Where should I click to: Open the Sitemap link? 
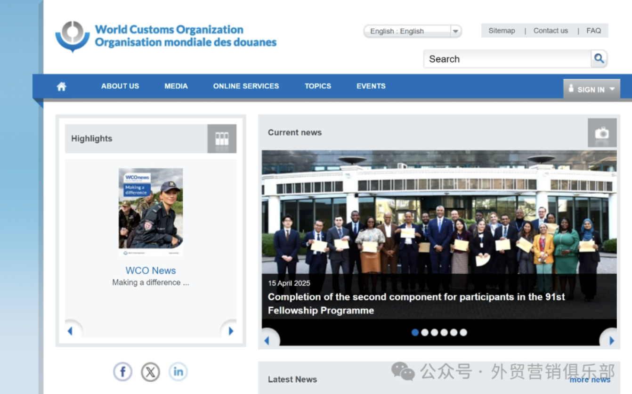[502, 31]
